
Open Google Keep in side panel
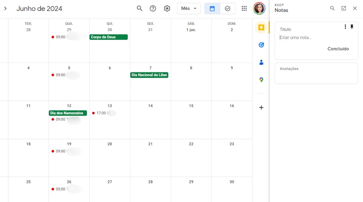pos(261,28)
